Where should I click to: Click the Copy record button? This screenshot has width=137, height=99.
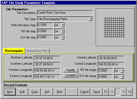35,92
